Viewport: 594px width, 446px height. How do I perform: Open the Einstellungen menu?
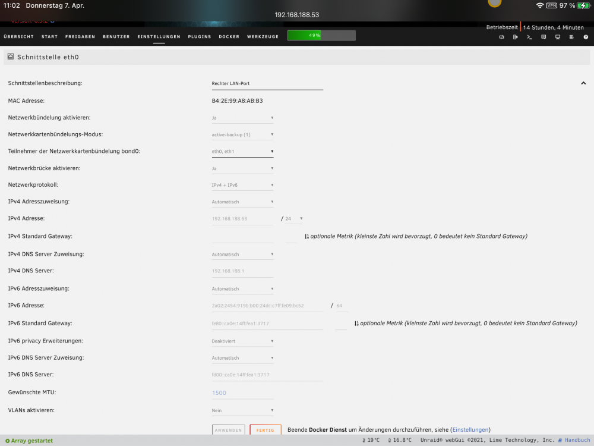point(159,37)
